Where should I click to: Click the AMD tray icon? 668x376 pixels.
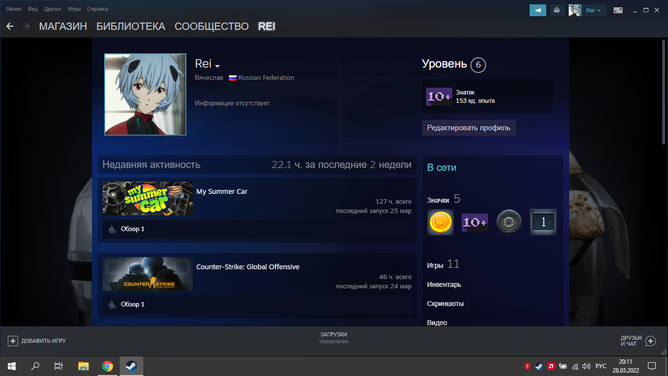click(551, 366)
